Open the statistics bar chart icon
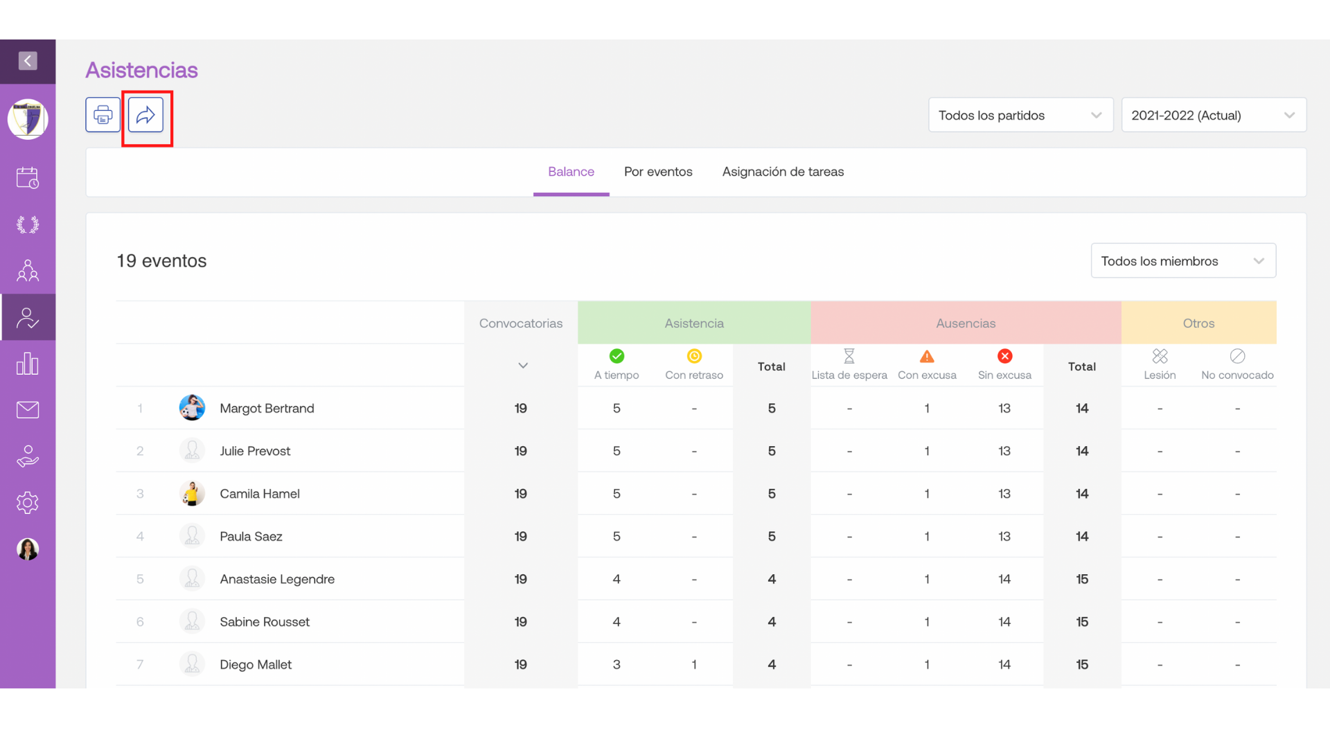 28,364
